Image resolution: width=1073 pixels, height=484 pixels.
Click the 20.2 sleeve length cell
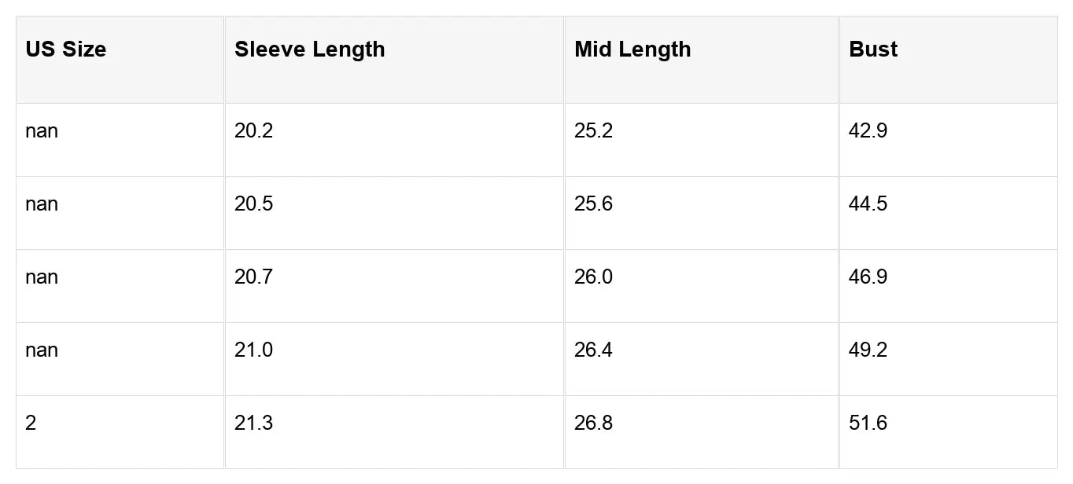(x=254, y=131)
